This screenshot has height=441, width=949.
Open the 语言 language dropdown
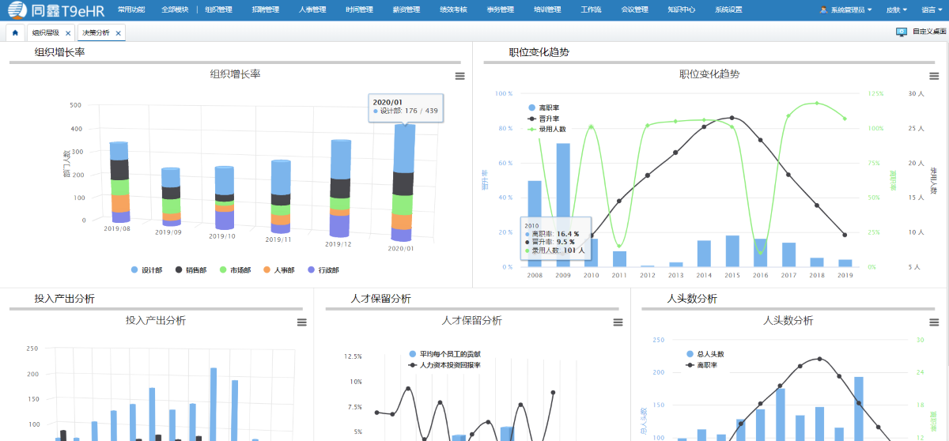click(x=931, y=10)
